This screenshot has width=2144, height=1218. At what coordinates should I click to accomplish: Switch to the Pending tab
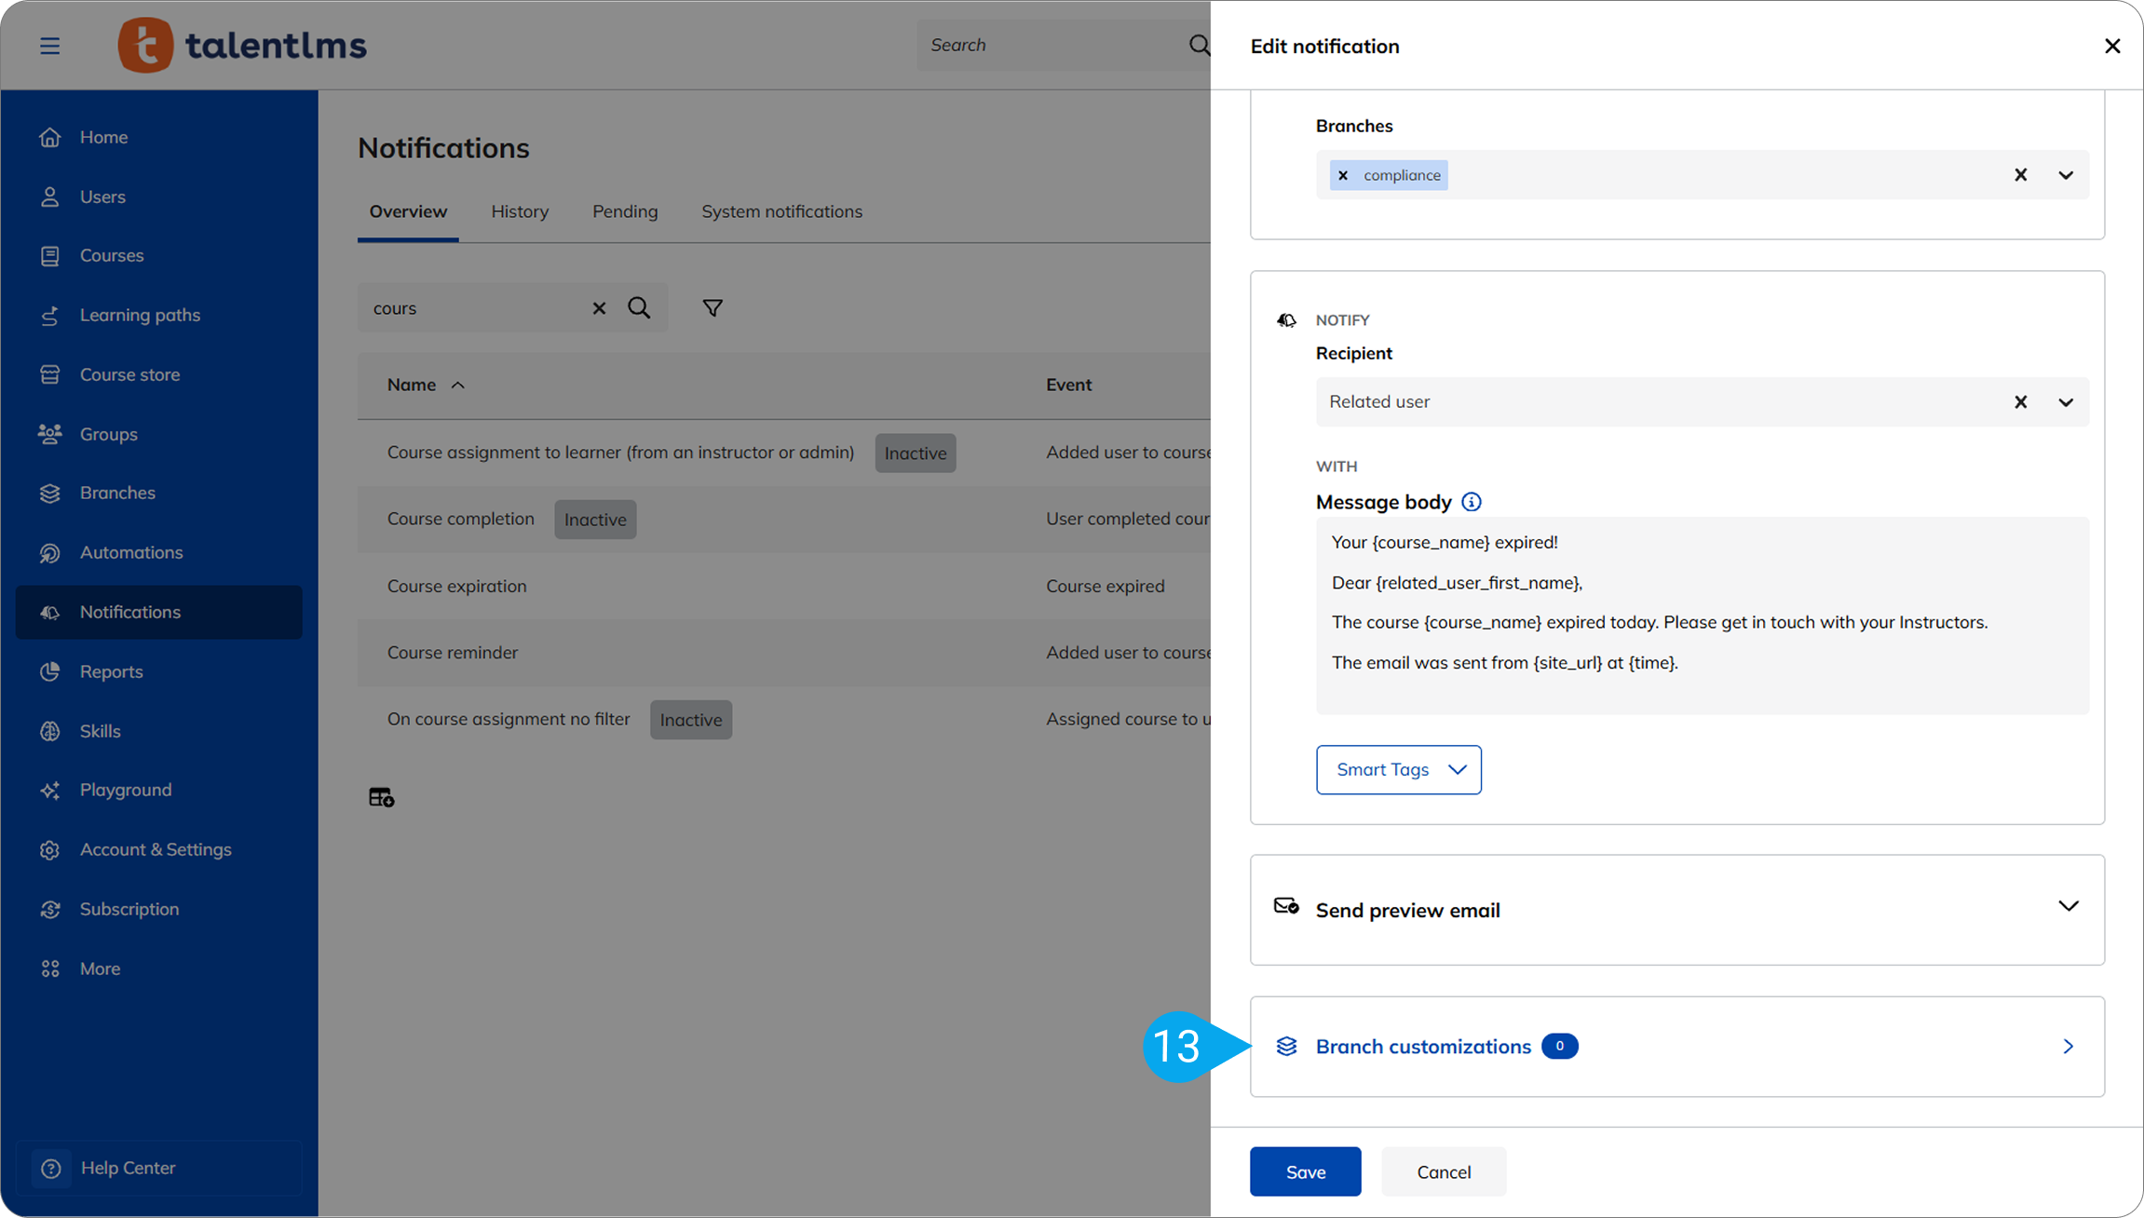(625, 211)
